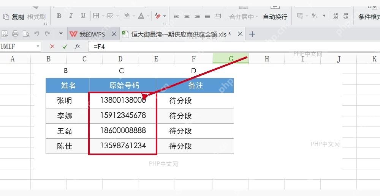Click the export to PDF icon

coord(5,34)
